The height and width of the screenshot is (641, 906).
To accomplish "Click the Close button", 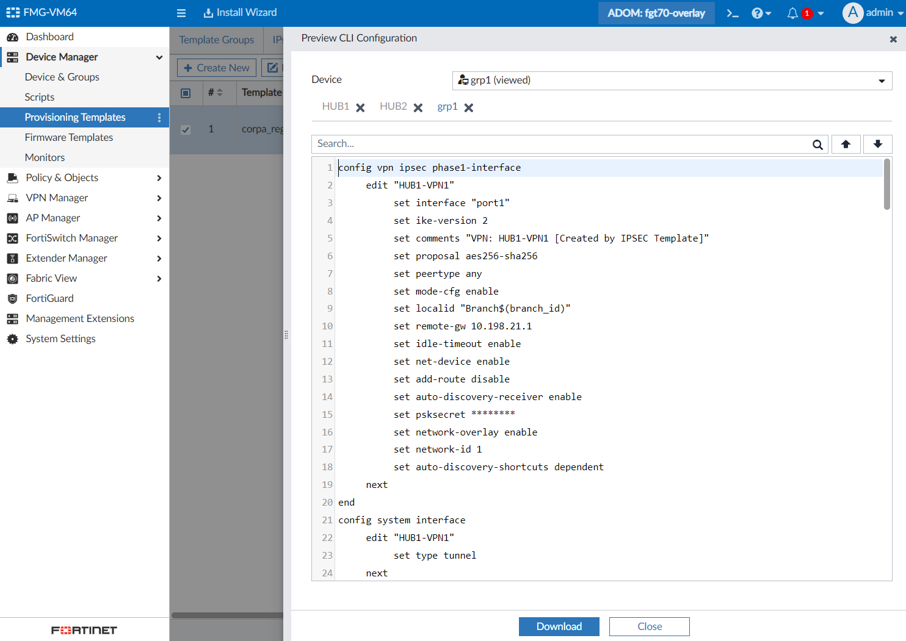I will tap(649, 626).
